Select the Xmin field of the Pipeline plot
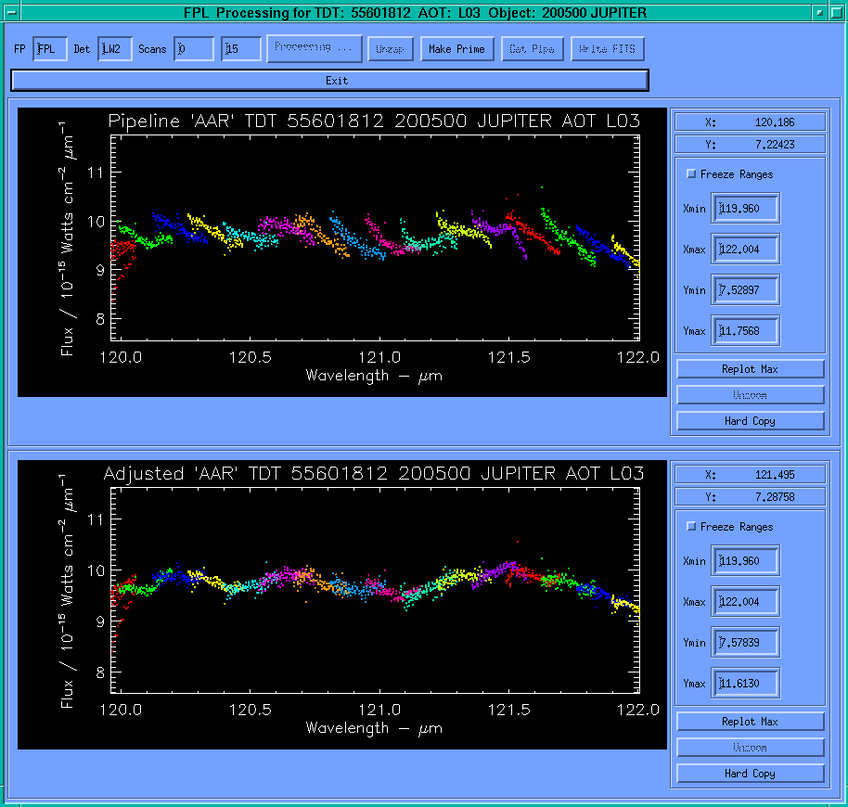 [745, 209]
